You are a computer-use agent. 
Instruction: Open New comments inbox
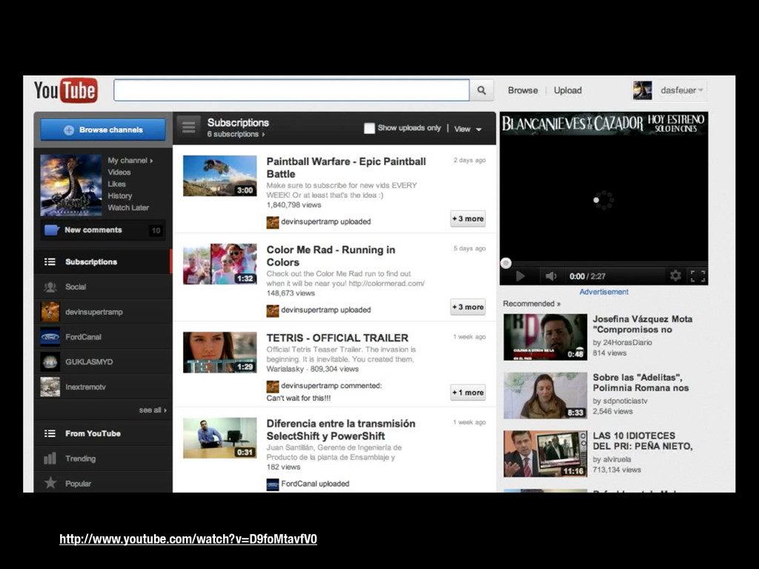point(103,230)
